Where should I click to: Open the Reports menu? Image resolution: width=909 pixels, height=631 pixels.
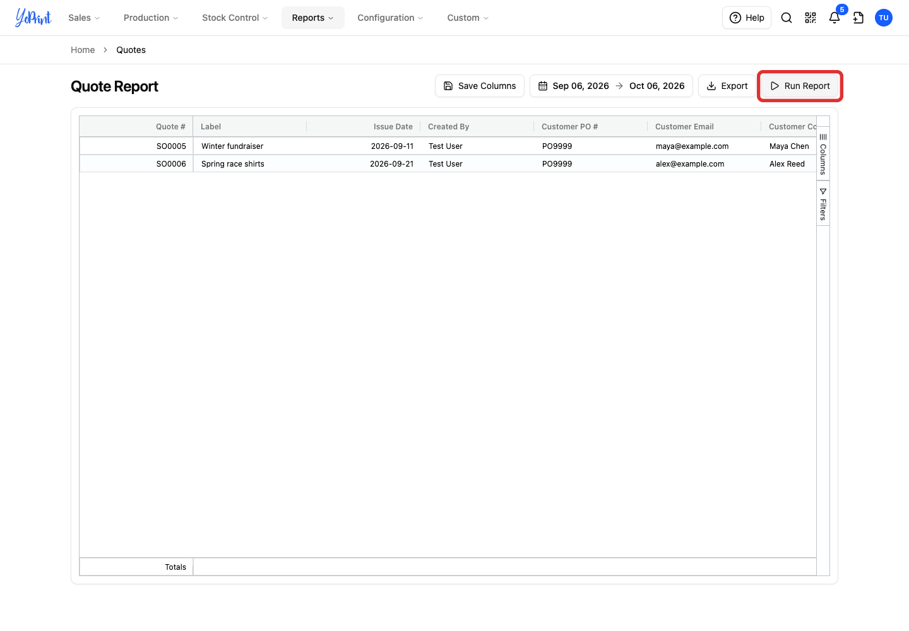pos(313,18)
